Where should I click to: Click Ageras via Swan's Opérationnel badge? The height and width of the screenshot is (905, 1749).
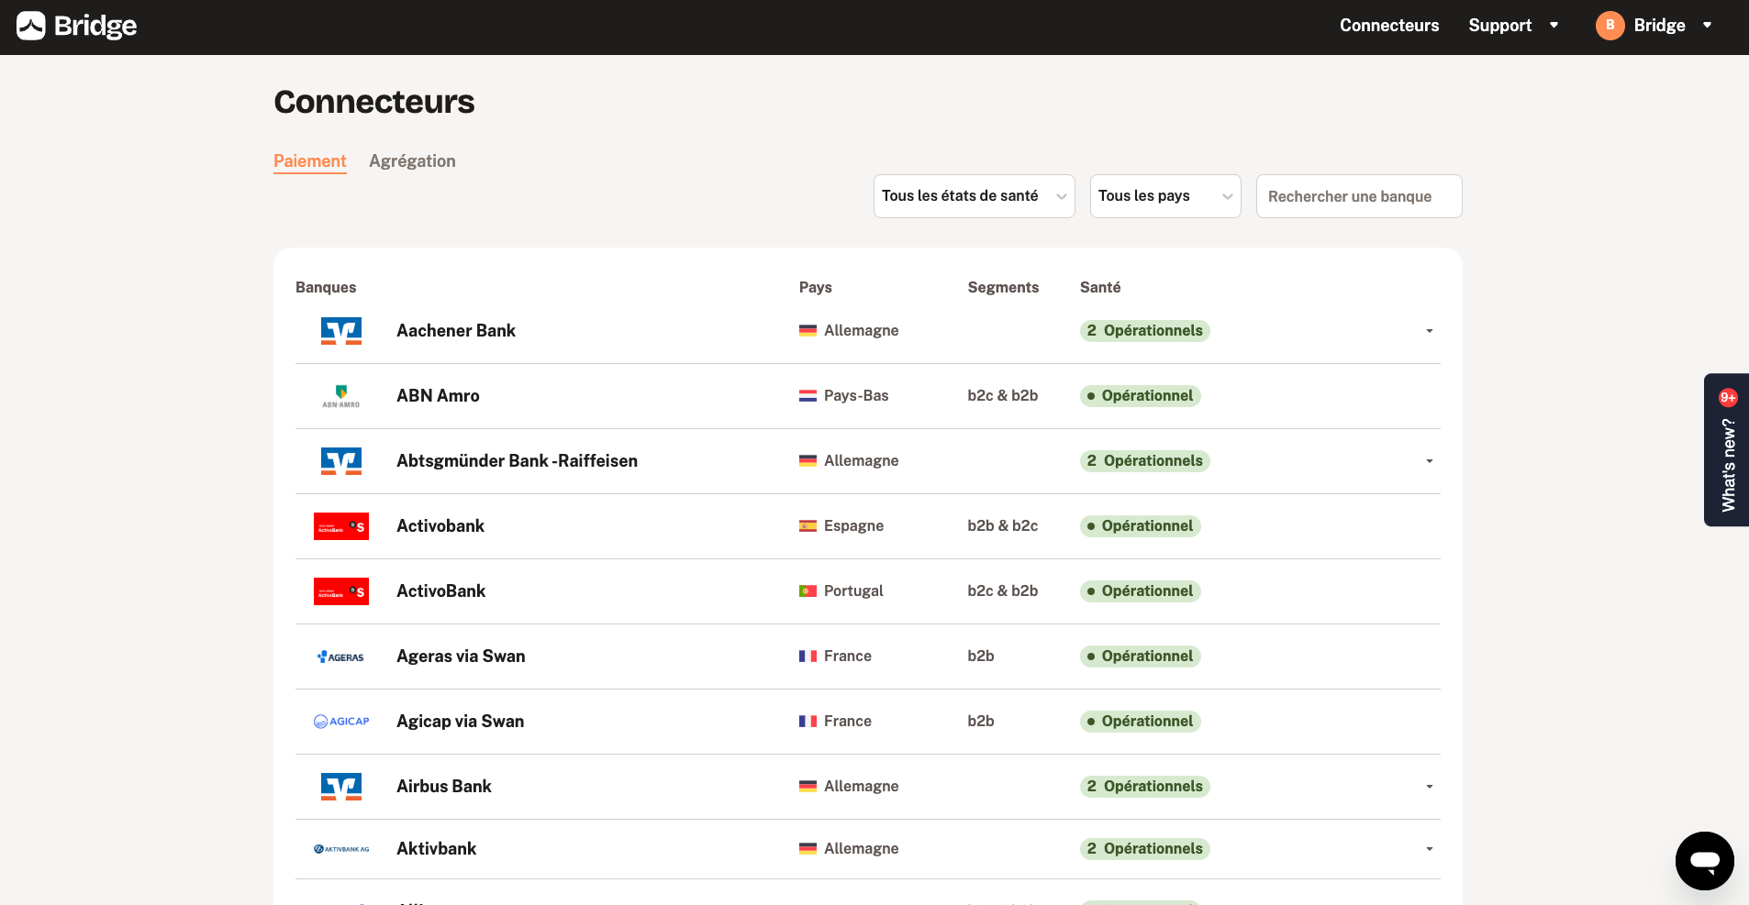click(x=1140, y=657)
